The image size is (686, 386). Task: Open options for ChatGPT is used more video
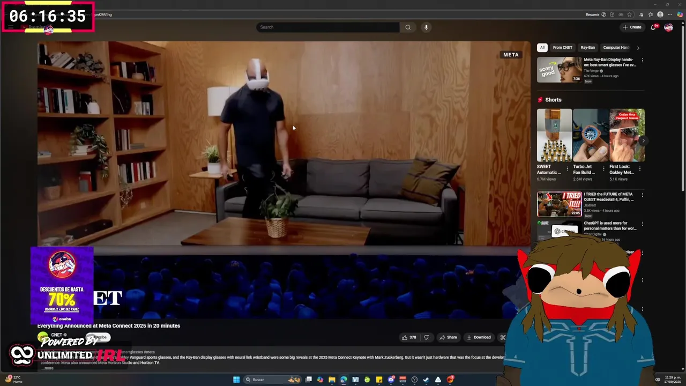click(642, 224)
